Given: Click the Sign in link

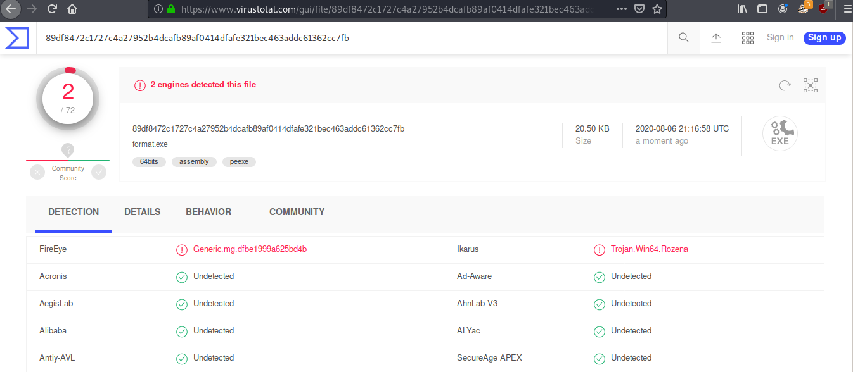Looking at the screenshot, I should click(780, 37).
